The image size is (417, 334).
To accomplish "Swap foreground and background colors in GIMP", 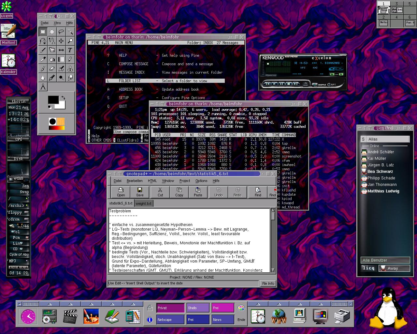I will [63, 98].
